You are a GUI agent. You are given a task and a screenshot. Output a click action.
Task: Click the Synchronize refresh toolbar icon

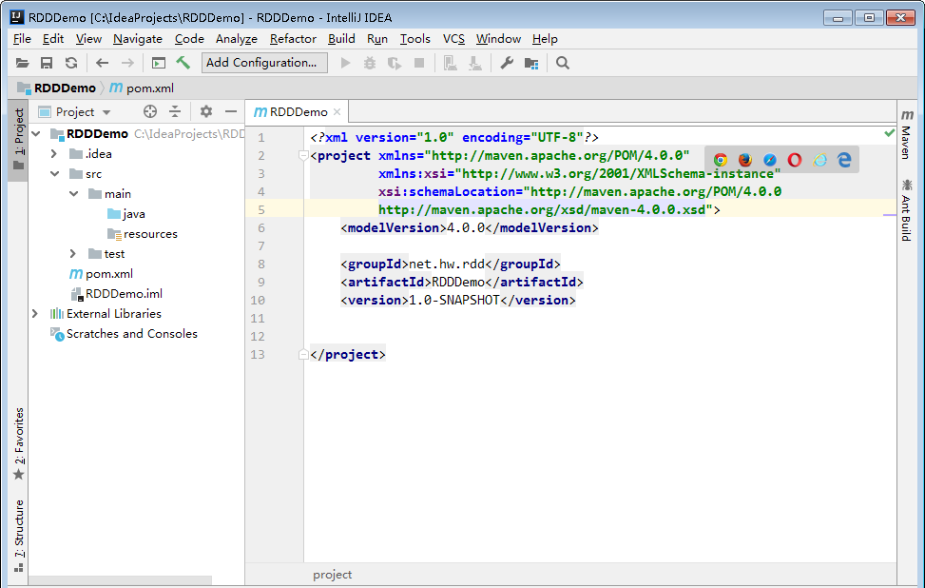tap(71, 63)
